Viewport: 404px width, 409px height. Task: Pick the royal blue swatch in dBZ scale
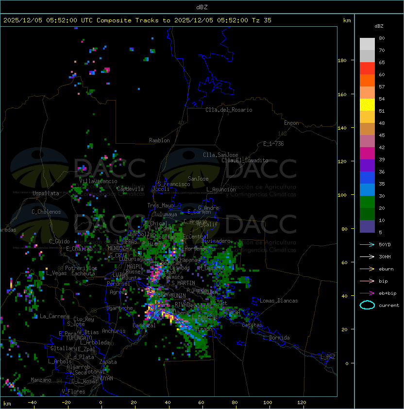tap(367, 178)
